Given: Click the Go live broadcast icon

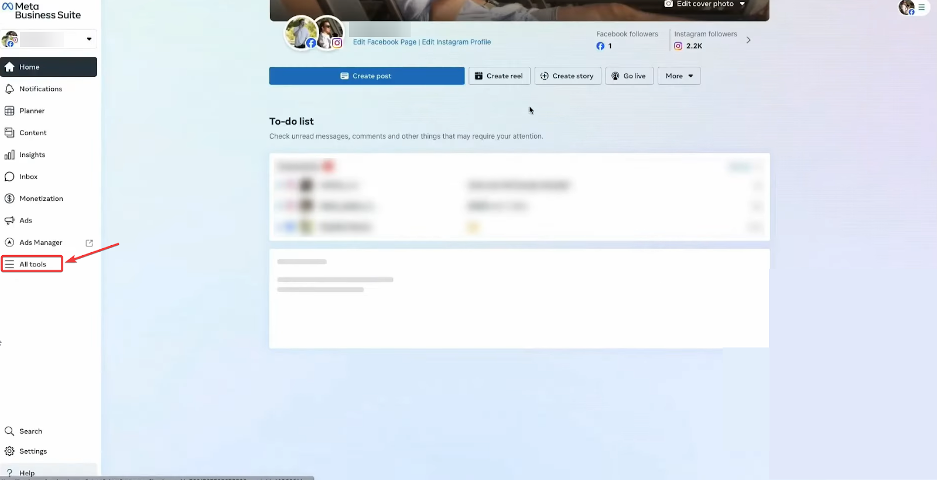Looking at the screenshot, I should (615, 76).
